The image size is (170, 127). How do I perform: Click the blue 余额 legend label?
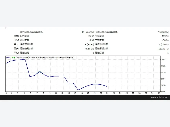tap(8, 58)
